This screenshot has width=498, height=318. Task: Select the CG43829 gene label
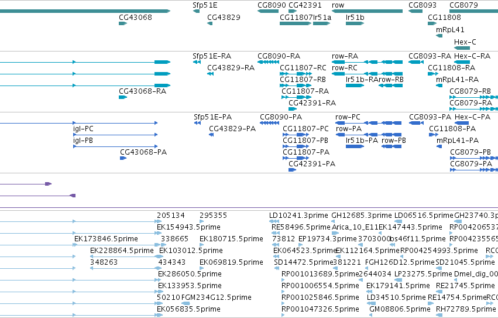click(x=224, y=18)
